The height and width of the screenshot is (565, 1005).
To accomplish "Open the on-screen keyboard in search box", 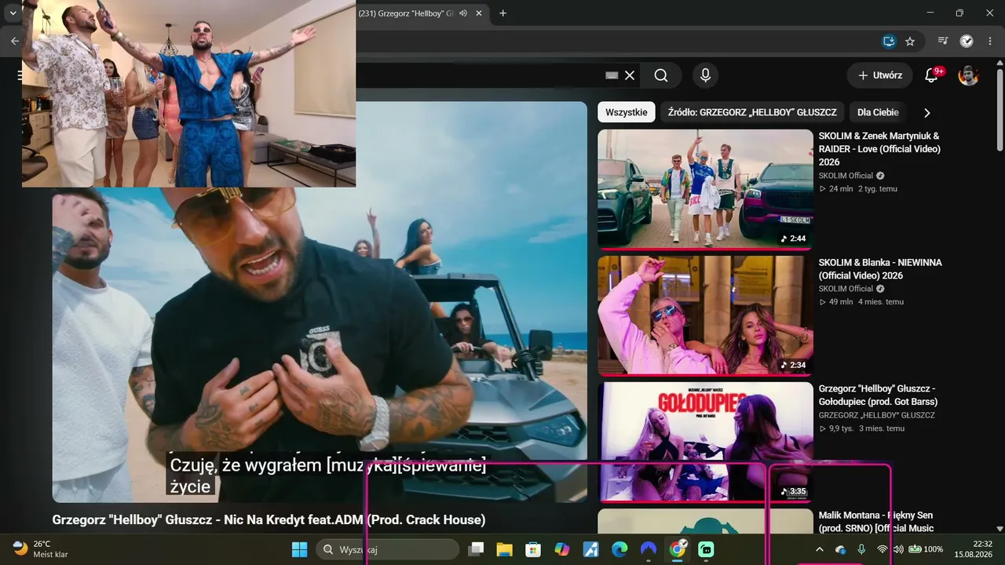I will [612, 75].
